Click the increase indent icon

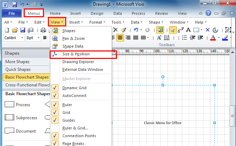click(200, 38)
